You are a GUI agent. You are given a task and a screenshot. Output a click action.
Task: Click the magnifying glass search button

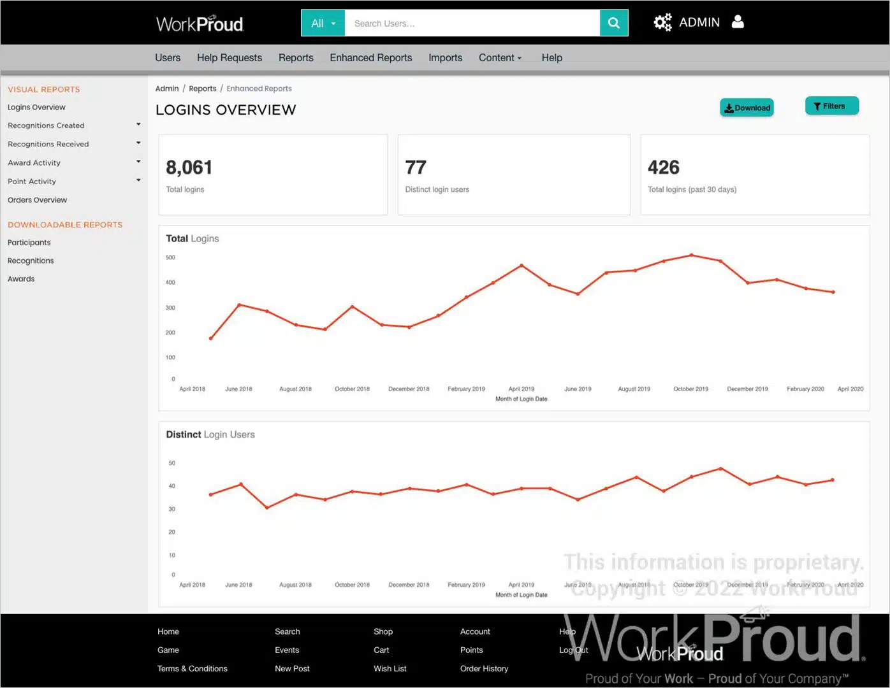click(x=613, y=23)
